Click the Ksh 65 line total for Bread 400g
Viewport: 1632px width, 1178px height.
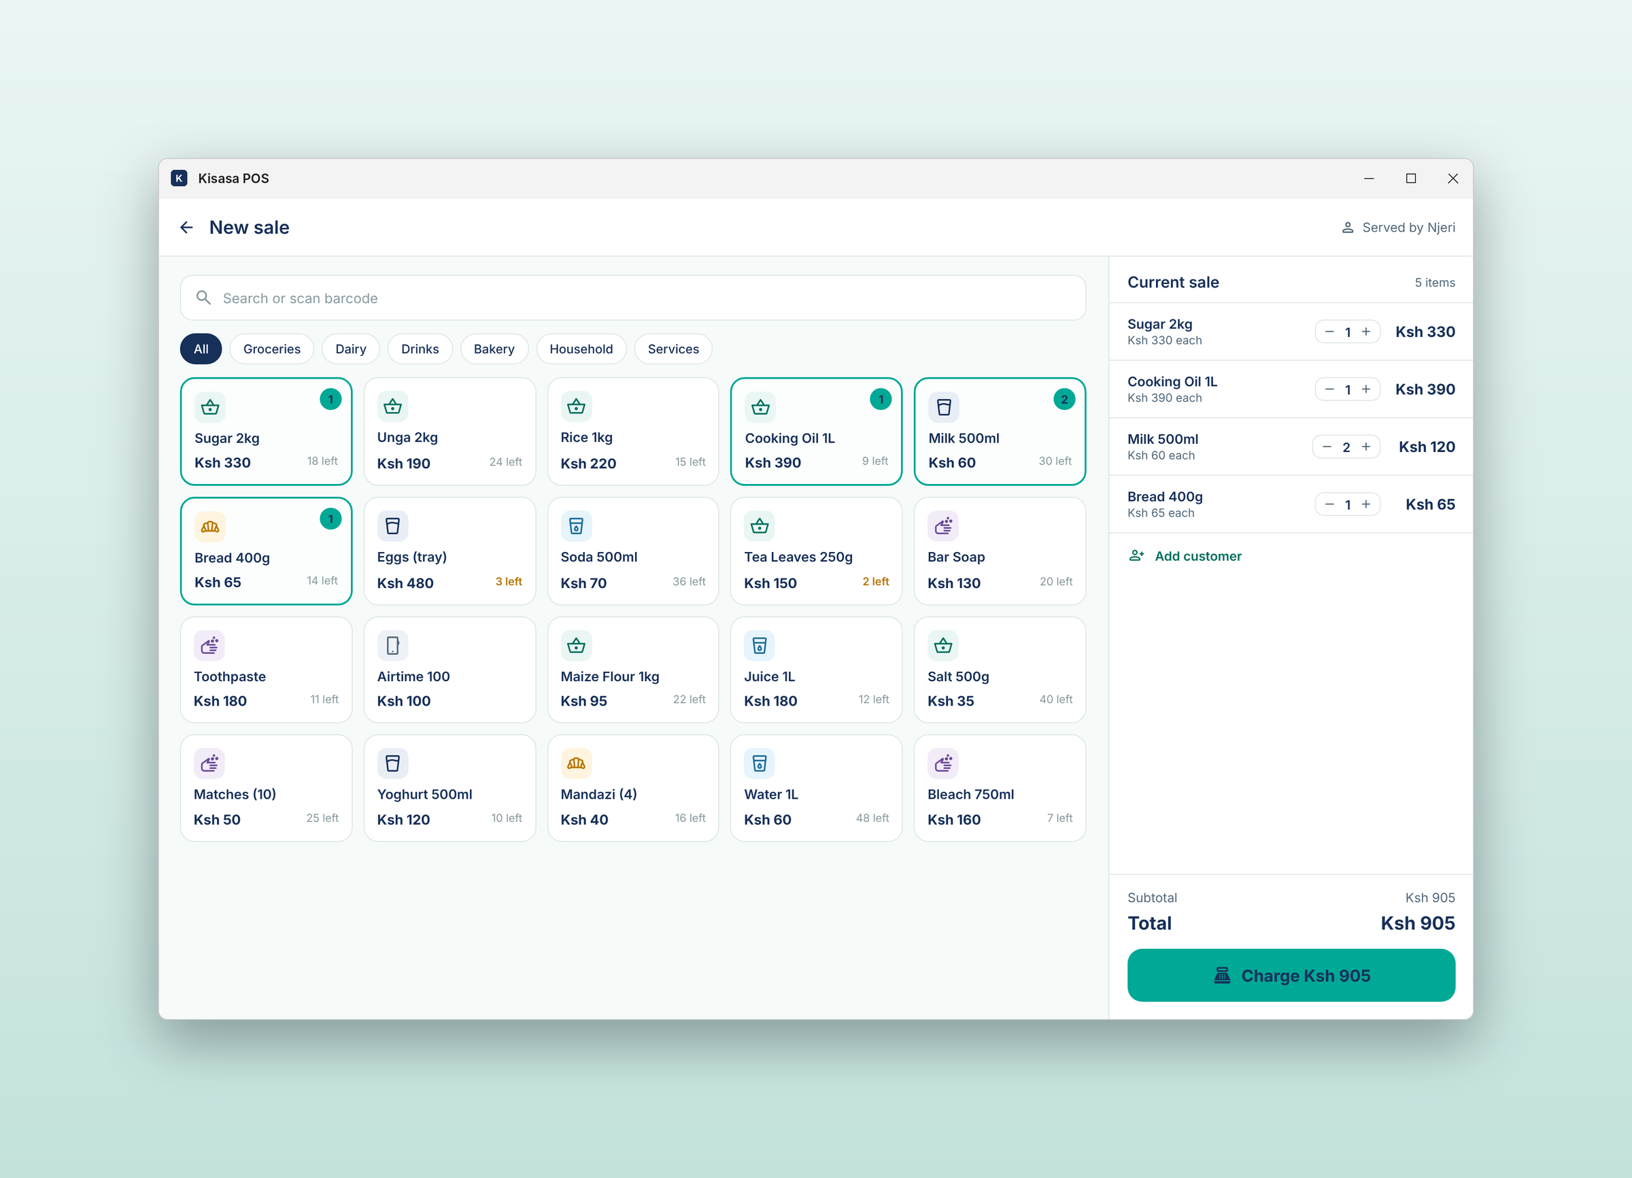pos(1430,504)
